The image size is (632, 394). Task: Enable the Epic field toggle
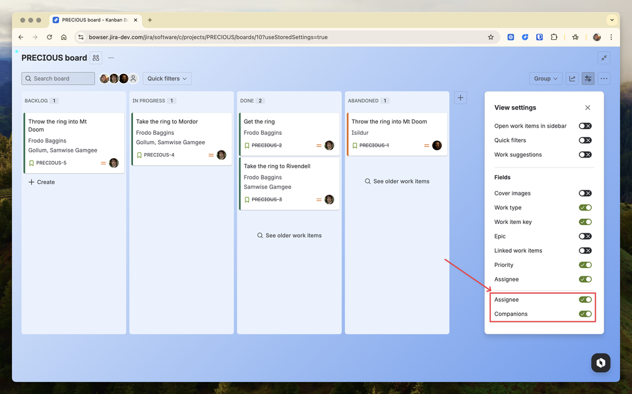click(585, 237)
